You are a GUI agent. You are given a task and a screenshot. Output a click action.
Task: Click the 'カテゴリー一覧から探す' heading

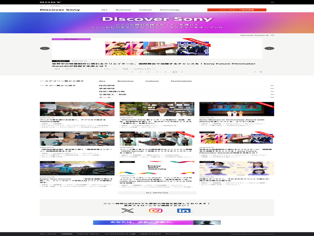[62, 81]
